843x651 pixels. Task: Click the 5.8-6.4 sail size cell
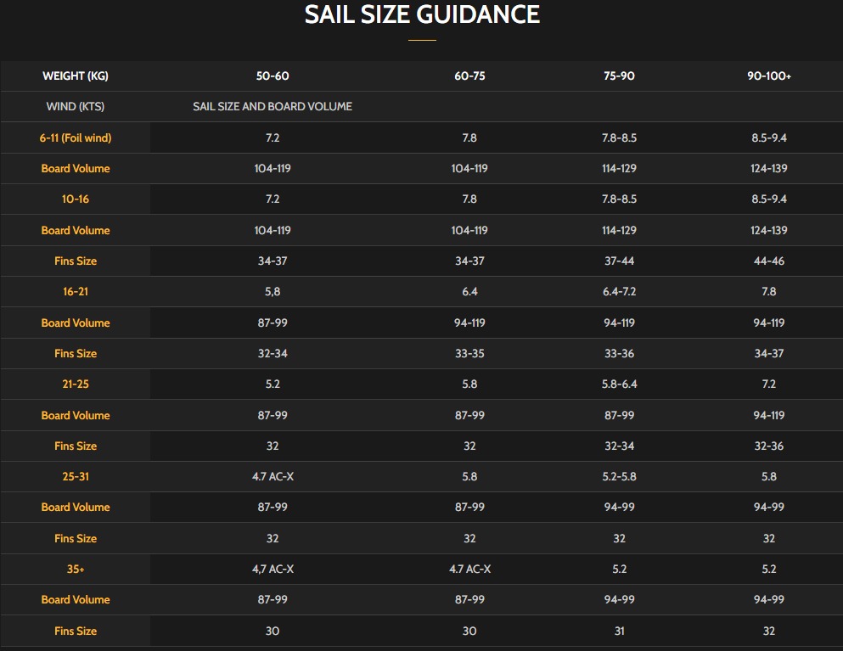[x=619, y=384]
